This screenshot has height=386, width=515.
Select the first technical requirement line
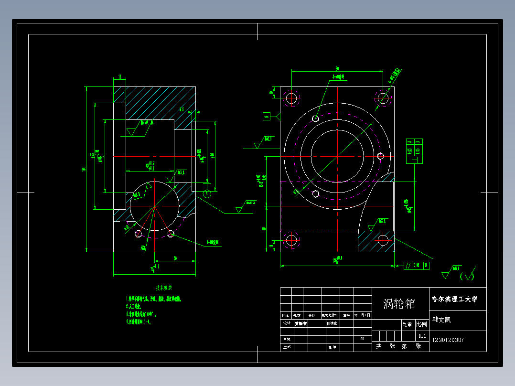(x=154, y=299)
